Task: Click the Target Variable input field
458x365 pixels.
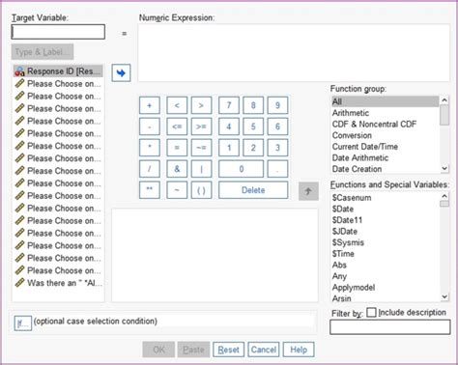Action: (58, 32)
